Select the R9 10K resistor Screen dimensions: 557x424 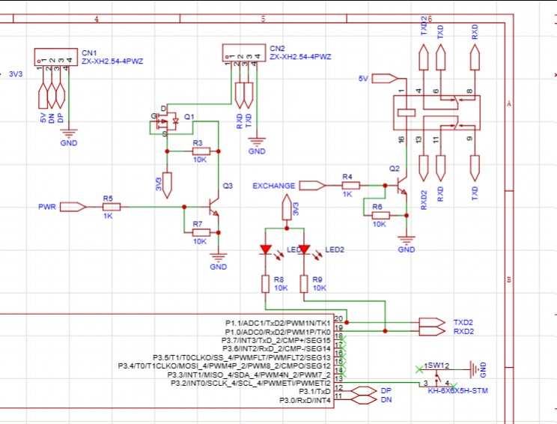(x=304, y=284)
